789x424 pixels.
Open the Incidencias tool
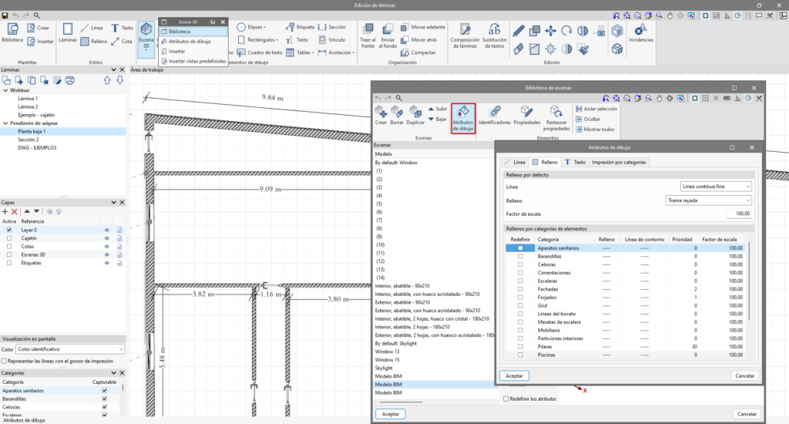[640, 32]
